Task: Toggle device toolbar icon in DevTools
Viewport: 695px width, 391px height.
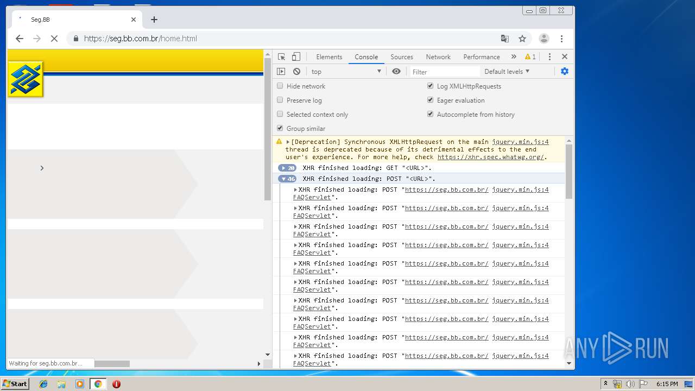Action: tap(296, 56)
